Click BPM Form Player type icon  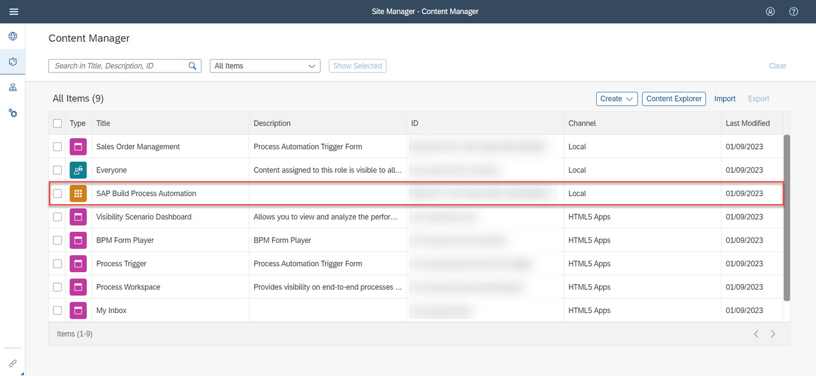pos(78,240)
